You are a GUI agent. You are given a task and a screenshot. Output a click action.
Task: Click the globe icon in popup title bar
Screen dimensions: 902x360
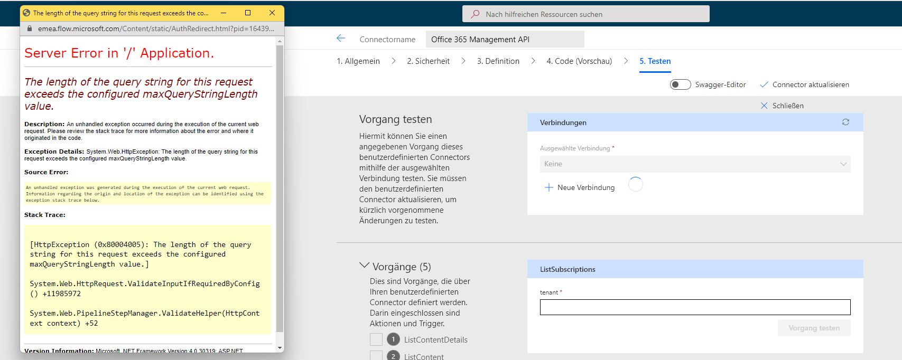26,13
